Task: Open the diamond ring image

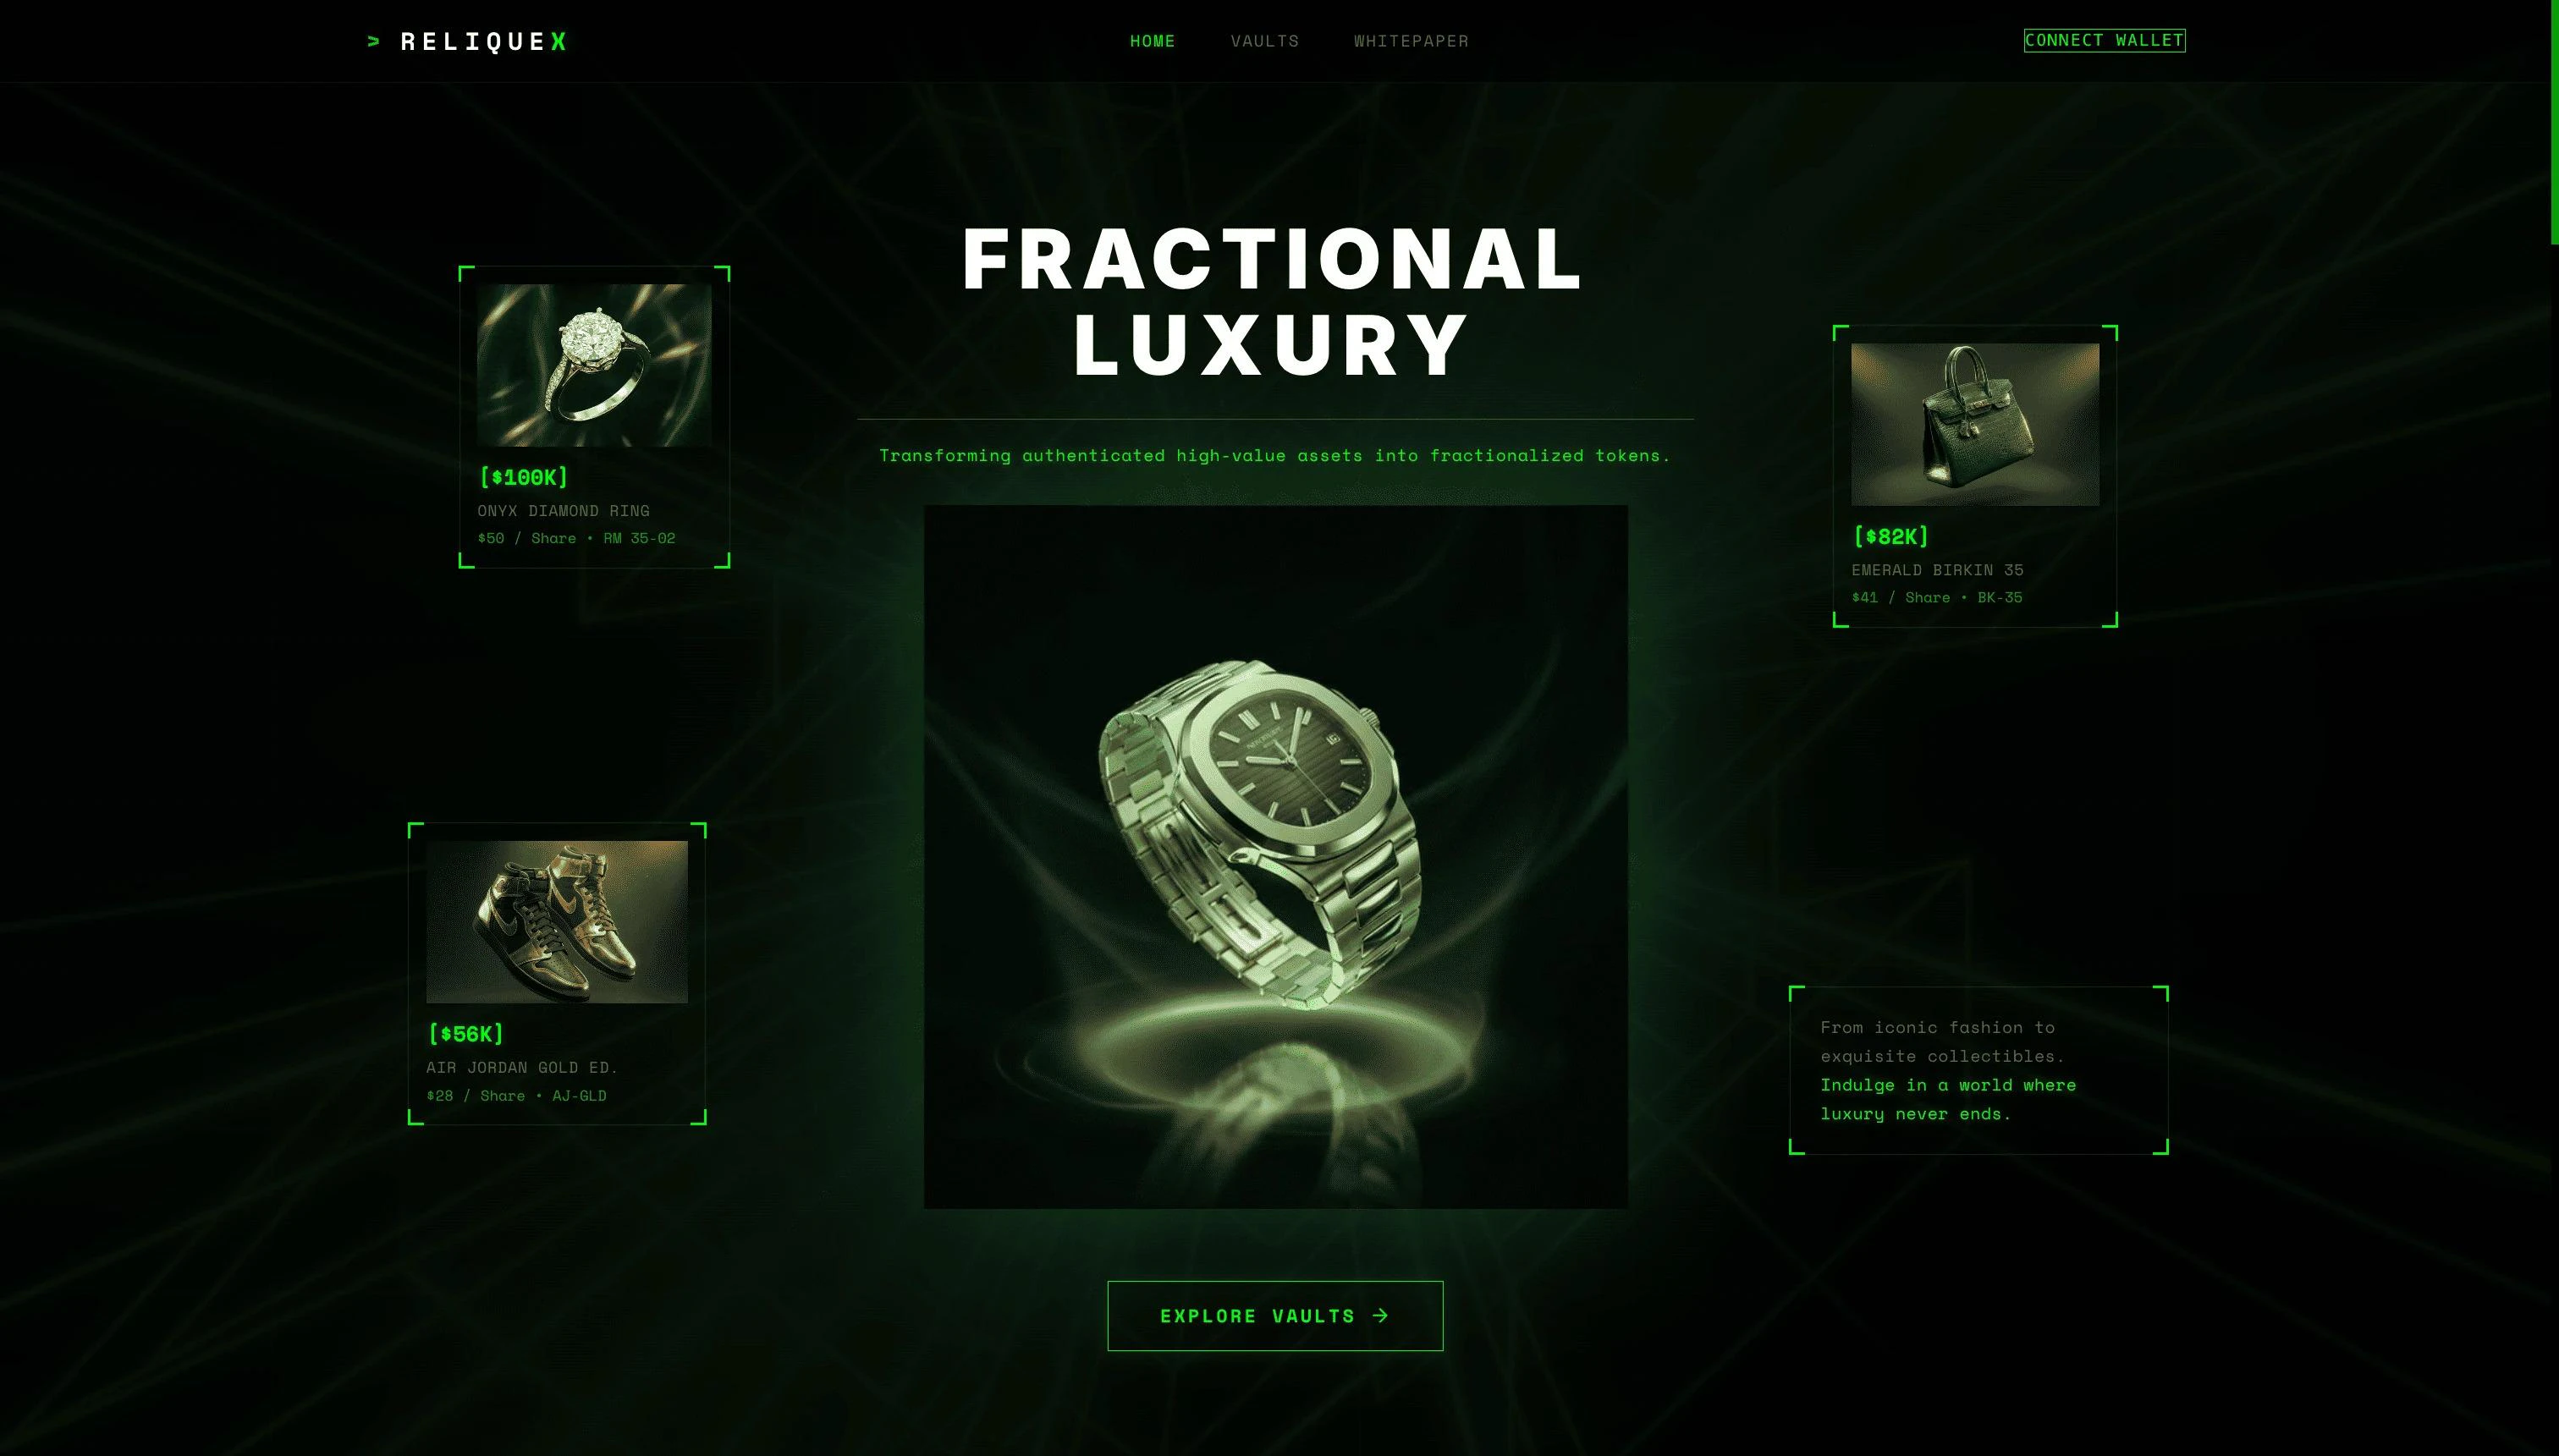Action: (x=594, y=364)
